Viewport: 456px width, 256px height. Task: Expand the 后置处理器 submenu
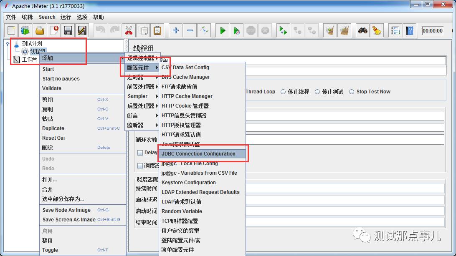pos(142,106)
